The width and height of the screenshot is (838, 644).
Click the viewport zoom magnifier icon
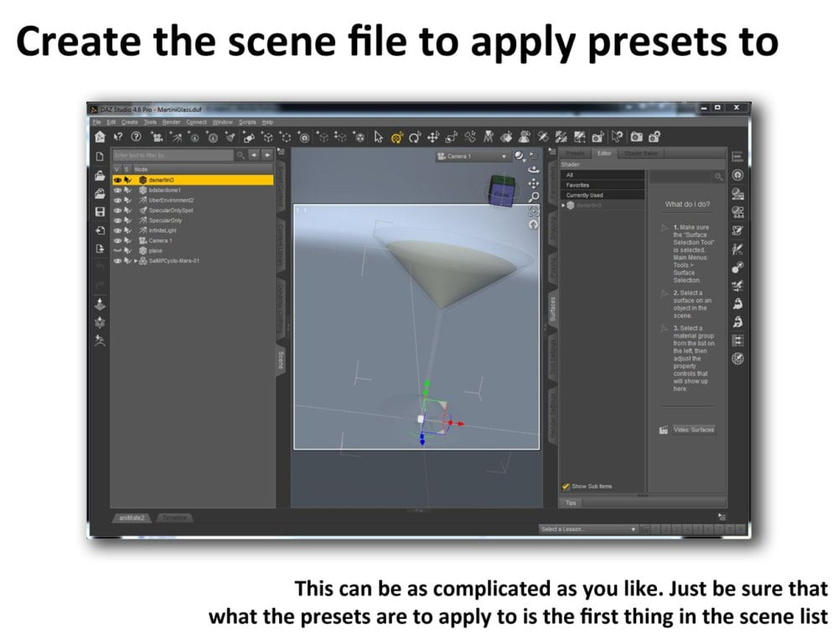pos(534,198)
